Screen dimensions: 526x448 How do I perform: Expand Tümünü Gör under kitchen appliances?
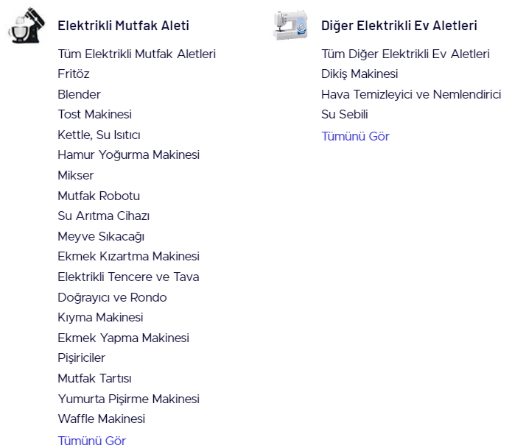(x=91, y=441)
